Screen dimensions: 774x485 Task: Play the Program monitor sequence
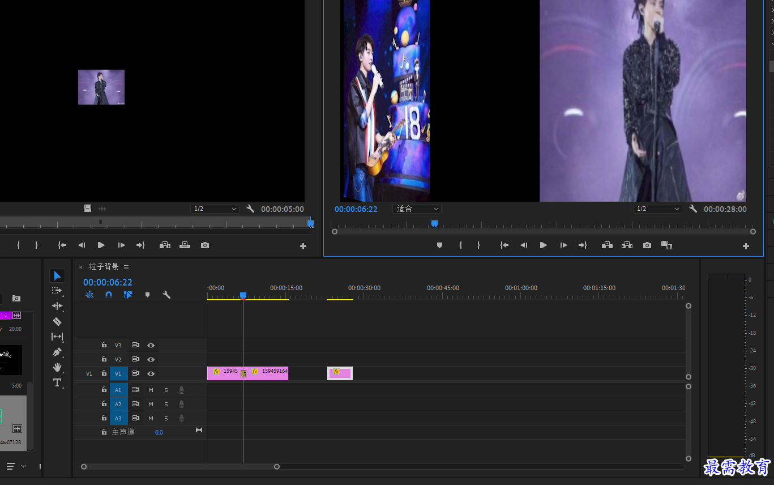click(x=543, y=245)
